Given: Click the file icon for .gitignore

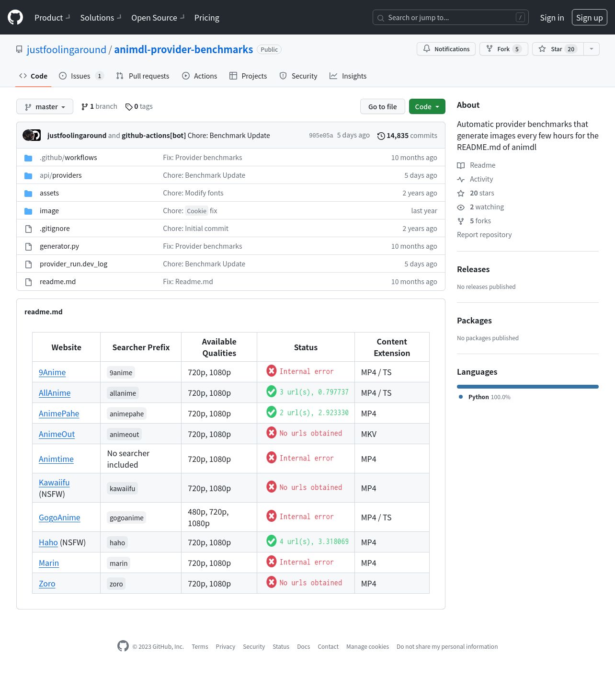Looking at the screenshot, I should [x=28, y=229].
